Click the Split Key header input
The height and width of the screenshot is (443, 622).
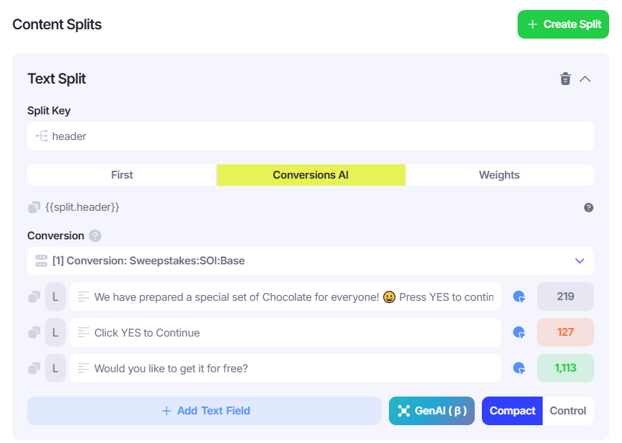click(x=310, y=136)
